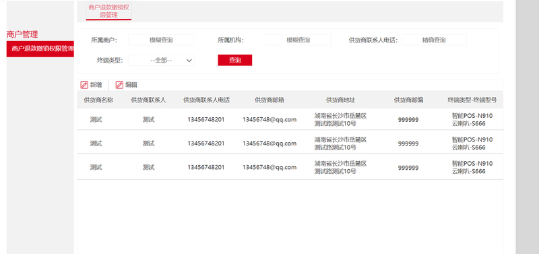Click the 终端类型-终端型号 column header

coord(472,100)
